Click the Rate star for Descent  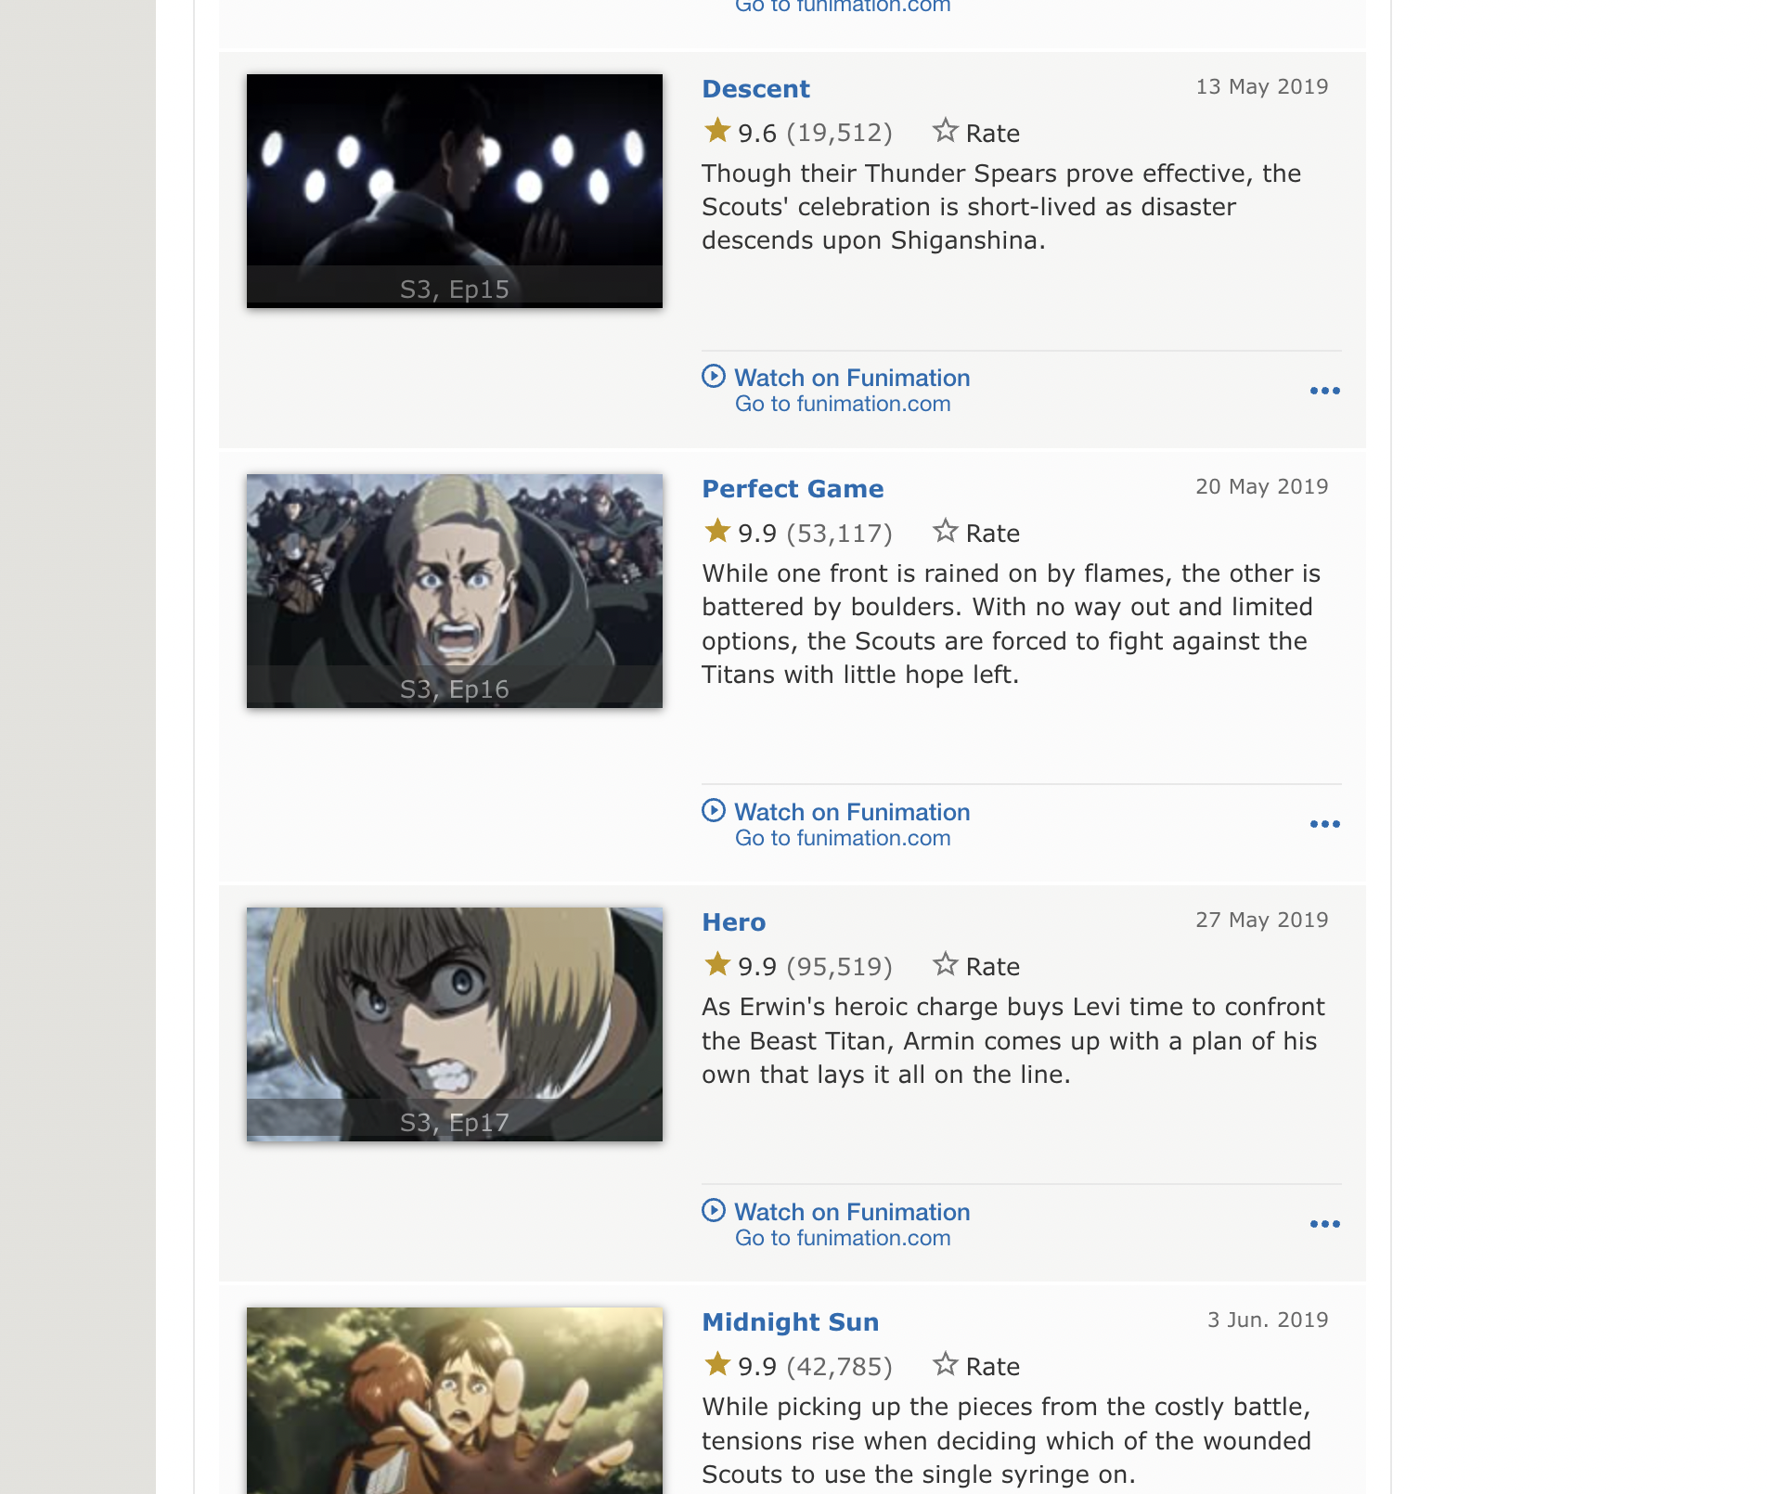click(945, 131)
